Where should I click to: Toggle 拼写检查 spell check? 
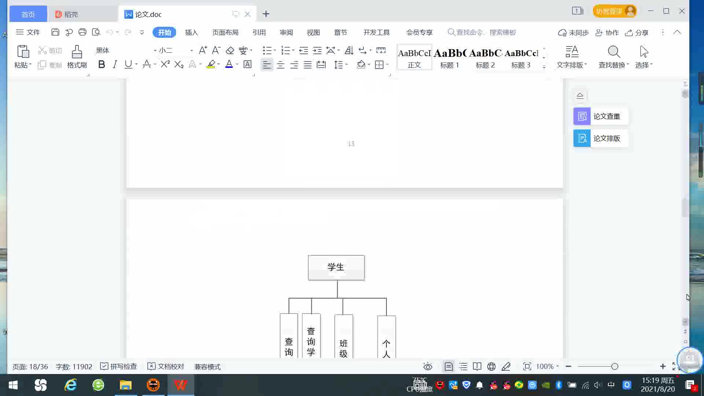click(118, 367)
